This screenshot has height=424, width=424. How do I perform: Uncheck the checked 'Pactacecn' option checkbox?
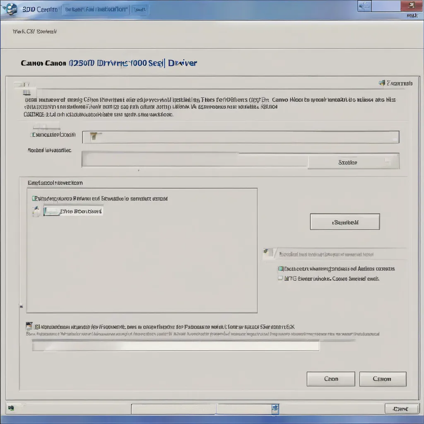[x=281, y=268]
